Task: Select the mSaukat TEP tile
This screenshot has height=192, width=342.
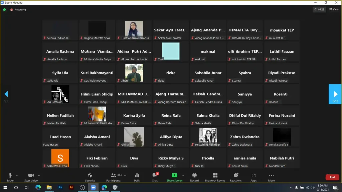Action: pos(282,30)
